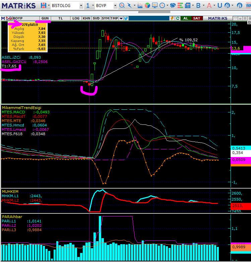251x262 pixels.
Task: Click the M icon on chart title bar
Action: [3, 18]
